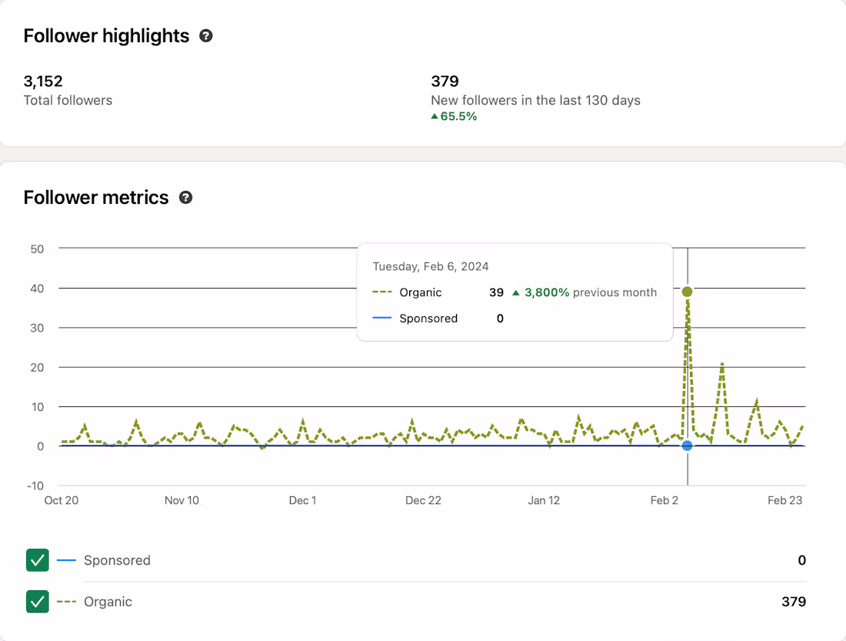Image resolution: width=846 pixels, height=641 pixels.
Task: Click the Sponsored line icon in tooltip
Action: click(382, 318)
